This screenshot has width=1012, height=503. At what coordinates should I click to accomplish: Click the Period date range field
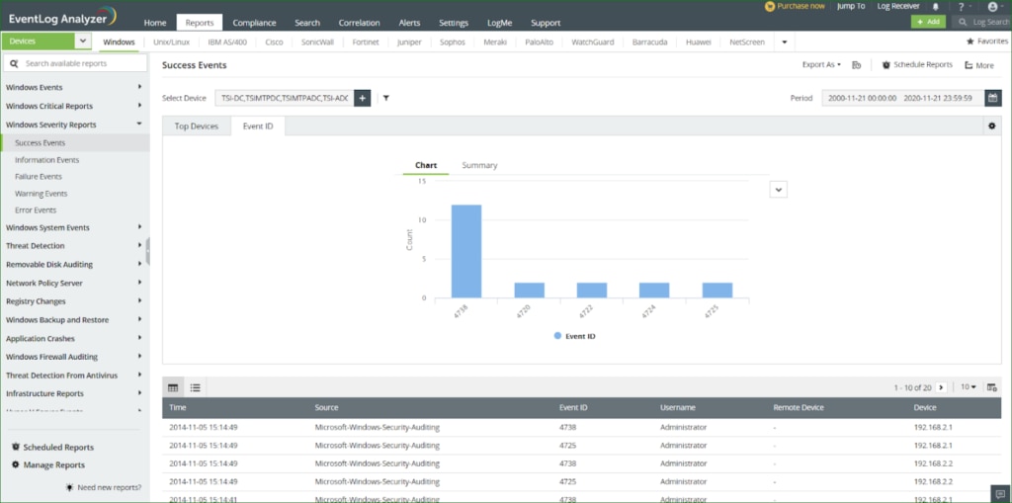[x=903, y=98]
